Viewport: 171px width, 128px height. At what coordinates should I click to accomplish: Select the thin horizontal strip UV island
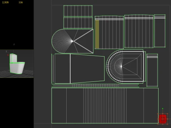pyautogui.click(x=95, y=85)
